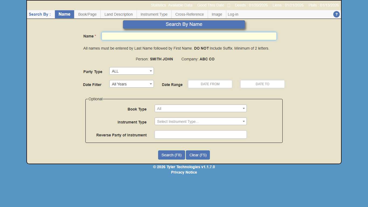The image size is (368, 207).
Task: Expand the Date Filter All Years dropdown
Action: tap(131, 84)
